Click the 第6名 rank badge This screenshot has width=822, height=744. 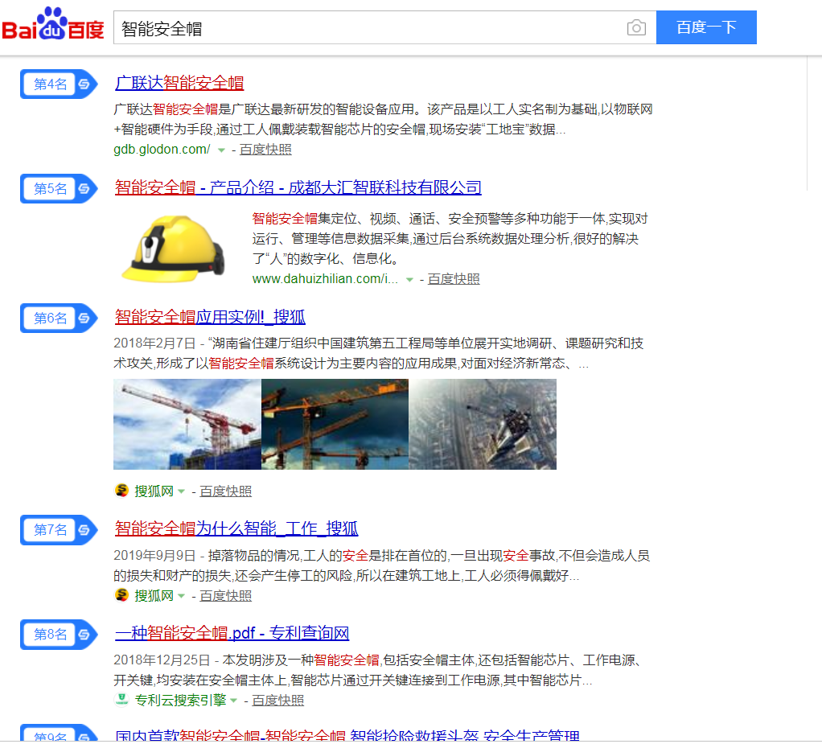click(59, 319)
